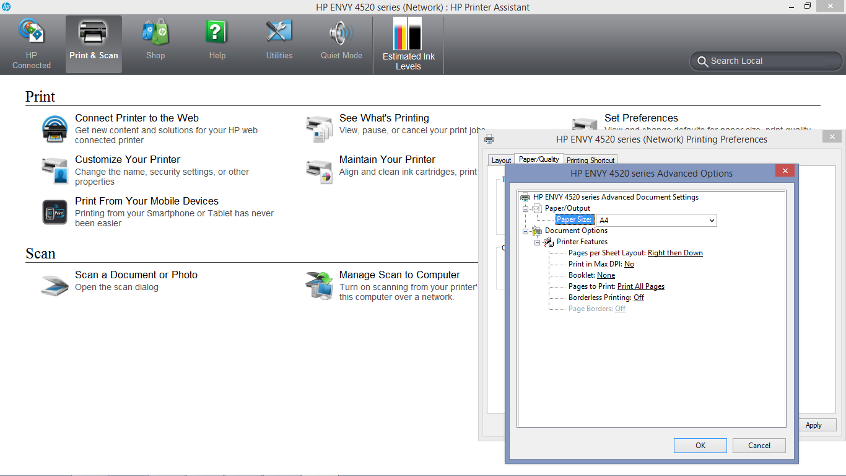The width and height of the screenshot is (846, 476).
Task: Toggle Print in Max DPI setting
Action: click(x=629, y=263)
